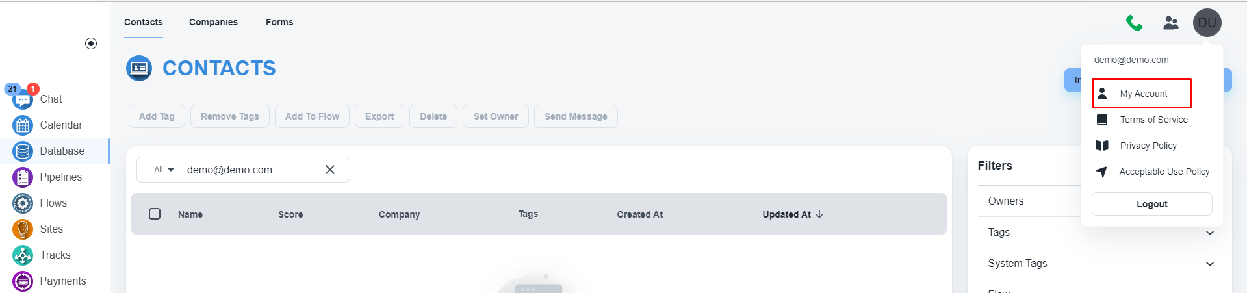Expand the System Tags filter
Screen dimensions: 1247x293
[x=1099, y=264]
